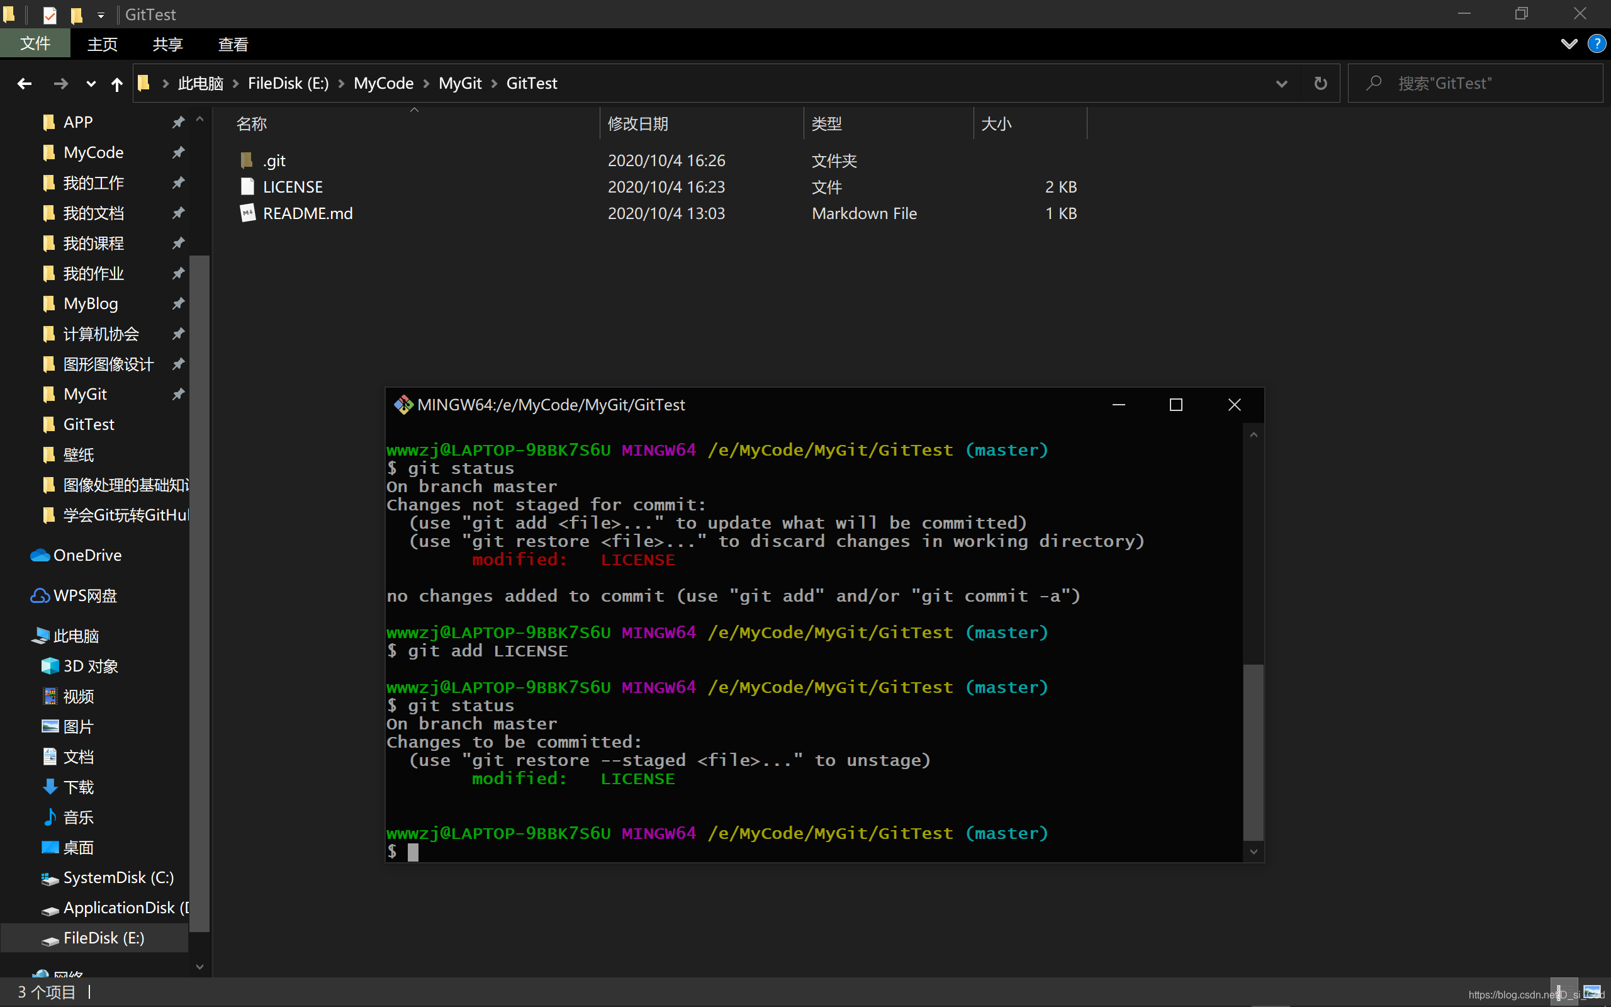Open the 视频 library
This screenshot has height=1007, width=1611.
[68, 696]
